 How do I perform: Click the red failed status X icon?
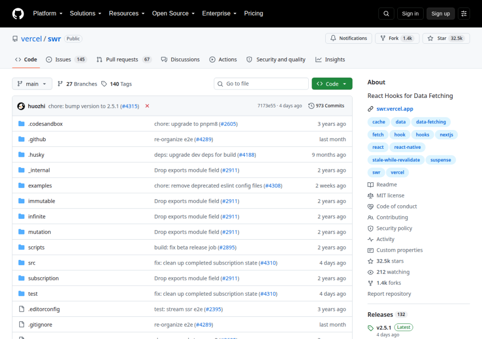(147, 106)
